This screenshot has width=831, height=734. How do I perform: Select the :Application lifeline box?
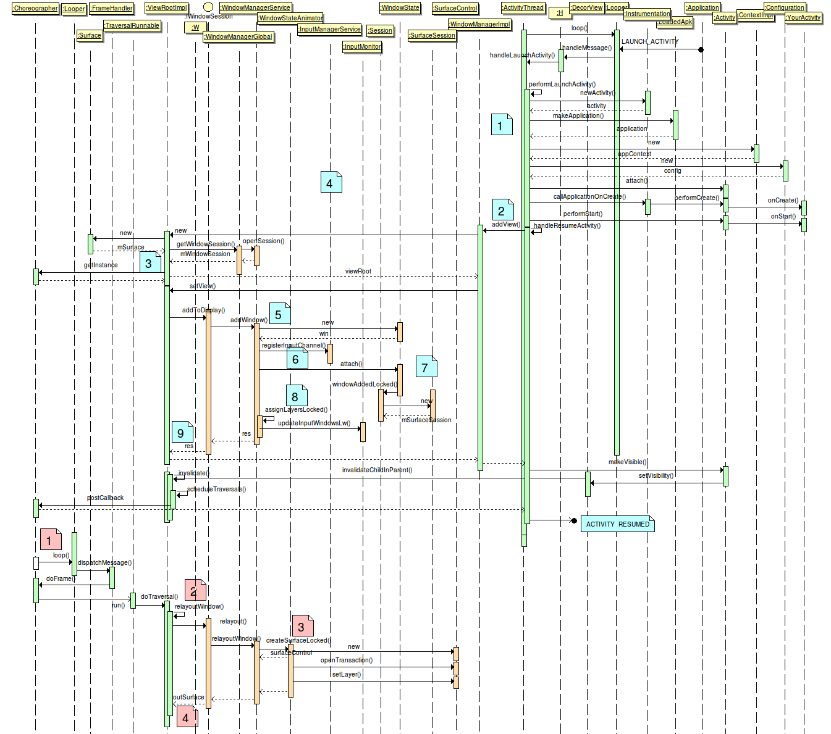pos(703,8)
